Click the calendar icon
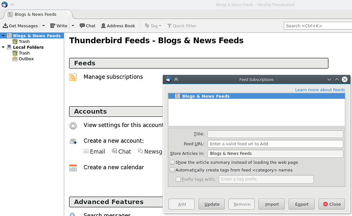This screenshot has height=216, width=352. coord(73,168)
